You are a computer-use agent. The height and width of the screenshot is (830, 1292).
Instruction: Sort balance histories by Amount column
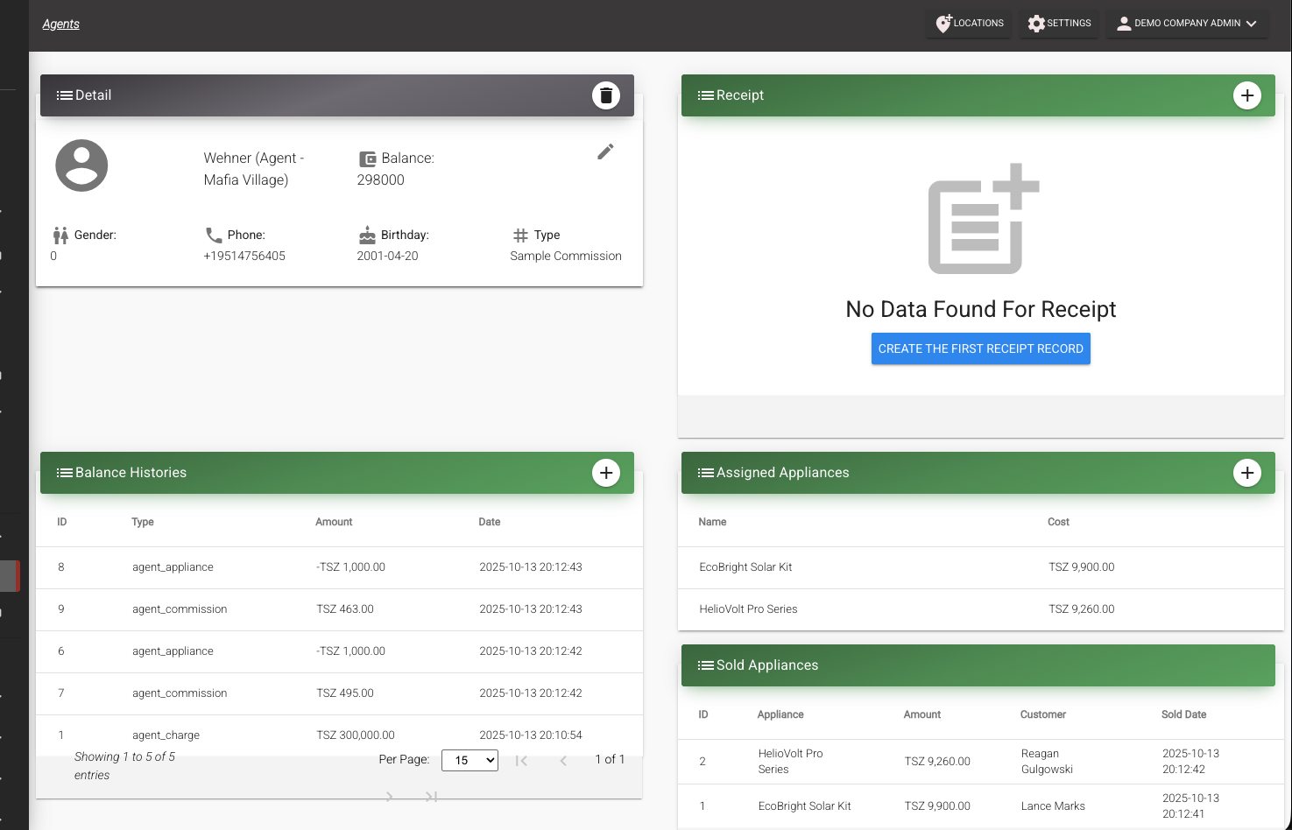[x=334, y=522]
